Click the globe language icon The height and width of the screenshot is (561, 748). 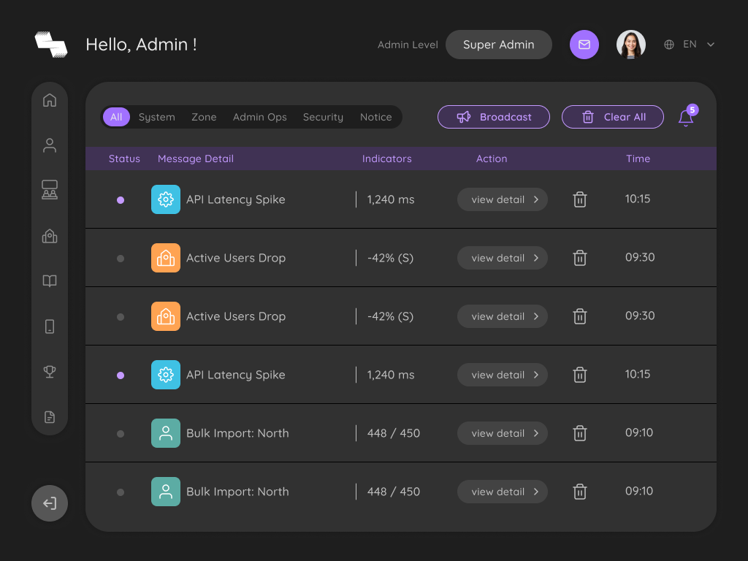click(669, 45)
